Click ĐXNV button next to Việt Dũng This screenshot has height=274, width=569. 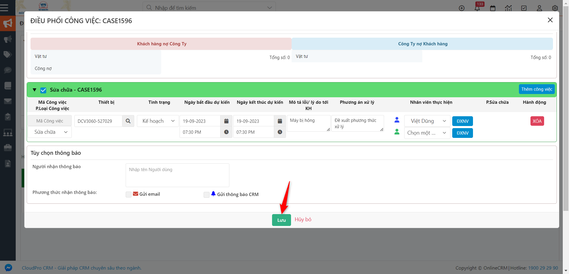pos(462,121)
